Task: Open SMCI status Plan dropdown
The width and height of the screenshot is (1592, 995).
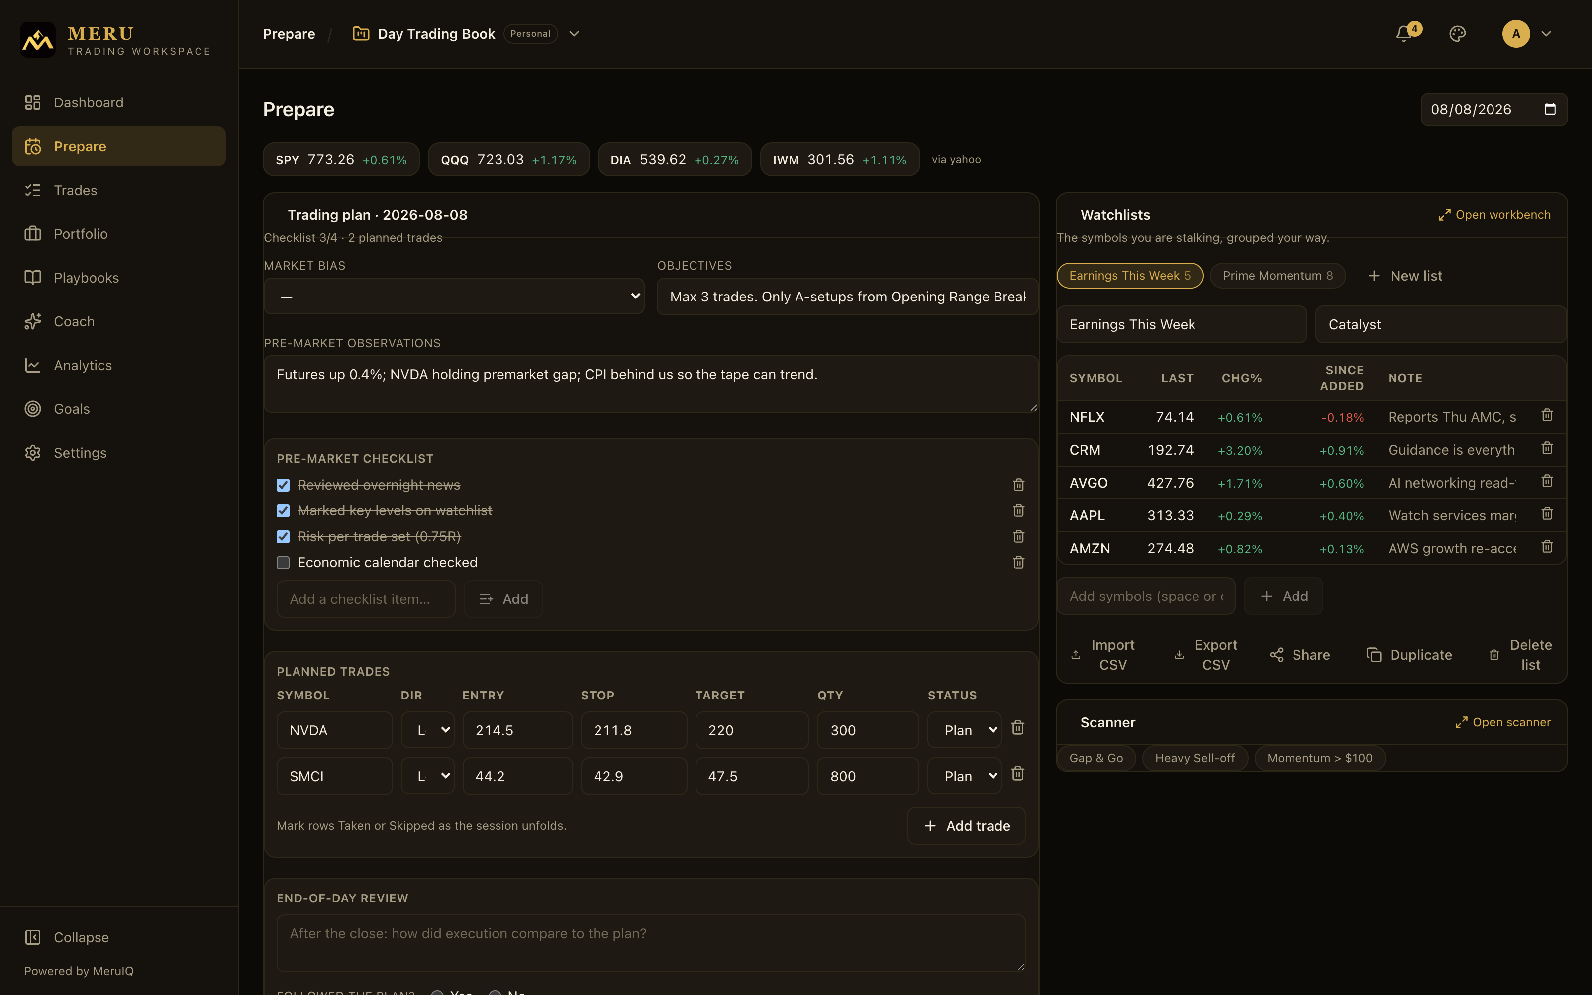Action: [965, 777]
